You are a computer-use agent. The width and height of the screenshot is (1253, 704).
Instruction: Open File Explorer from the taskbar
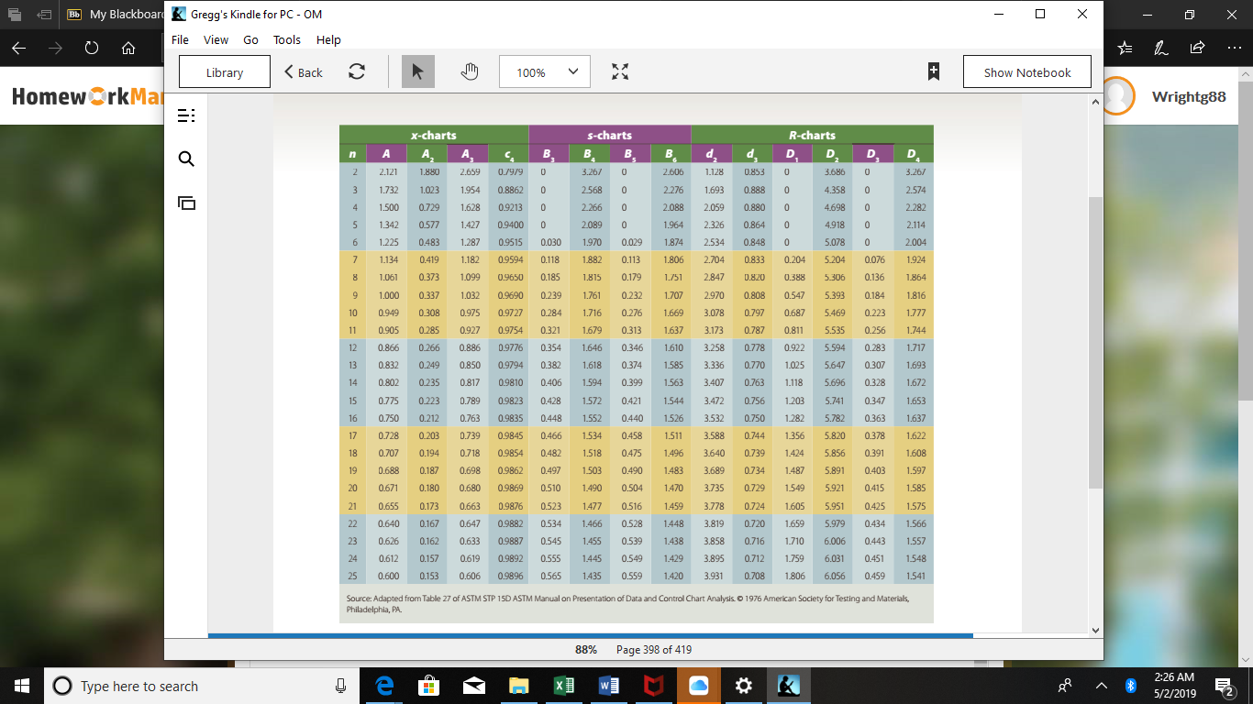pos(519,686)
